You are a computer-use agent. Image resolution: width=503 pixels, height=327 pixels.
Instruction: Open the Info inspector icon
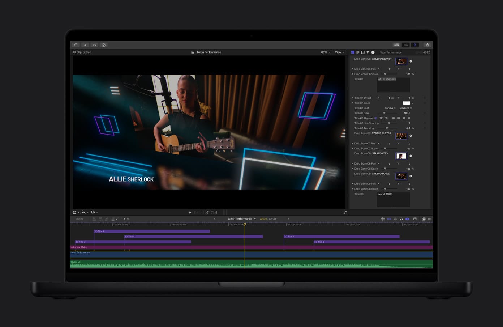coord(373,52)
